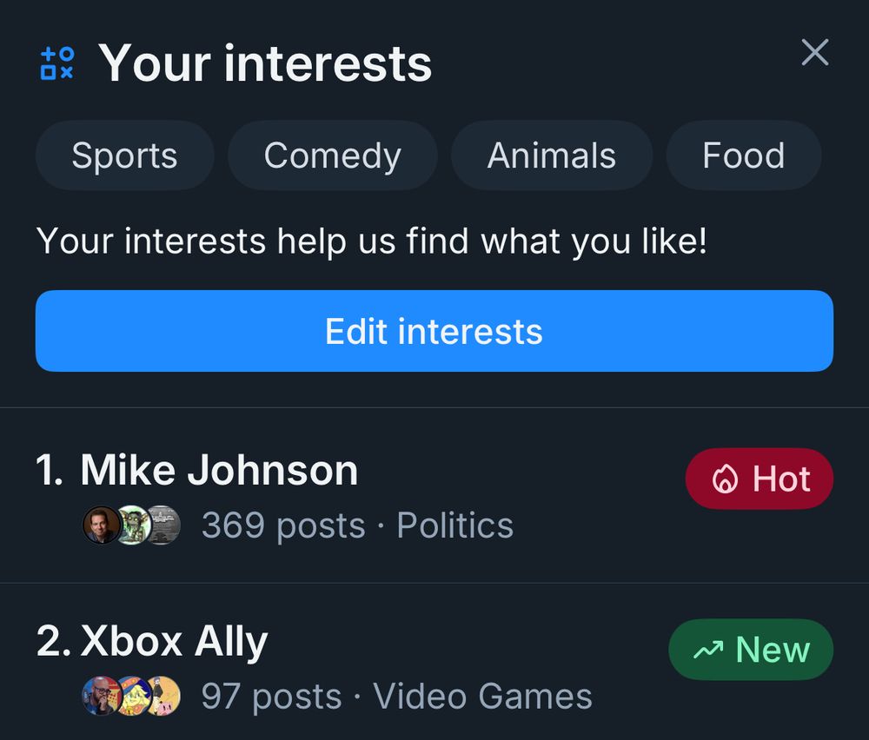869x740 pixels.
Task: Select the Food interest chip
Action: pos(743,155)
